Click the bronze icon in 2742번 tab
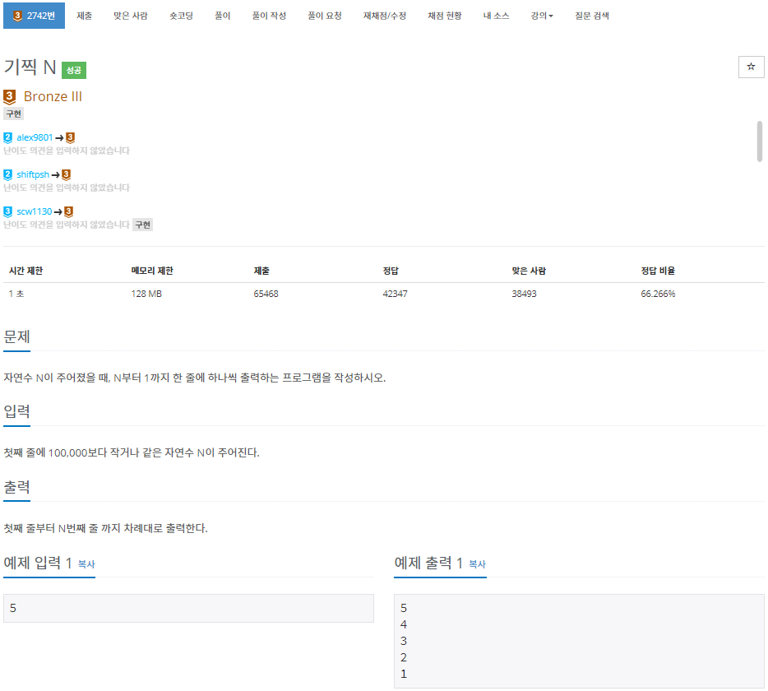 [17, 16]
